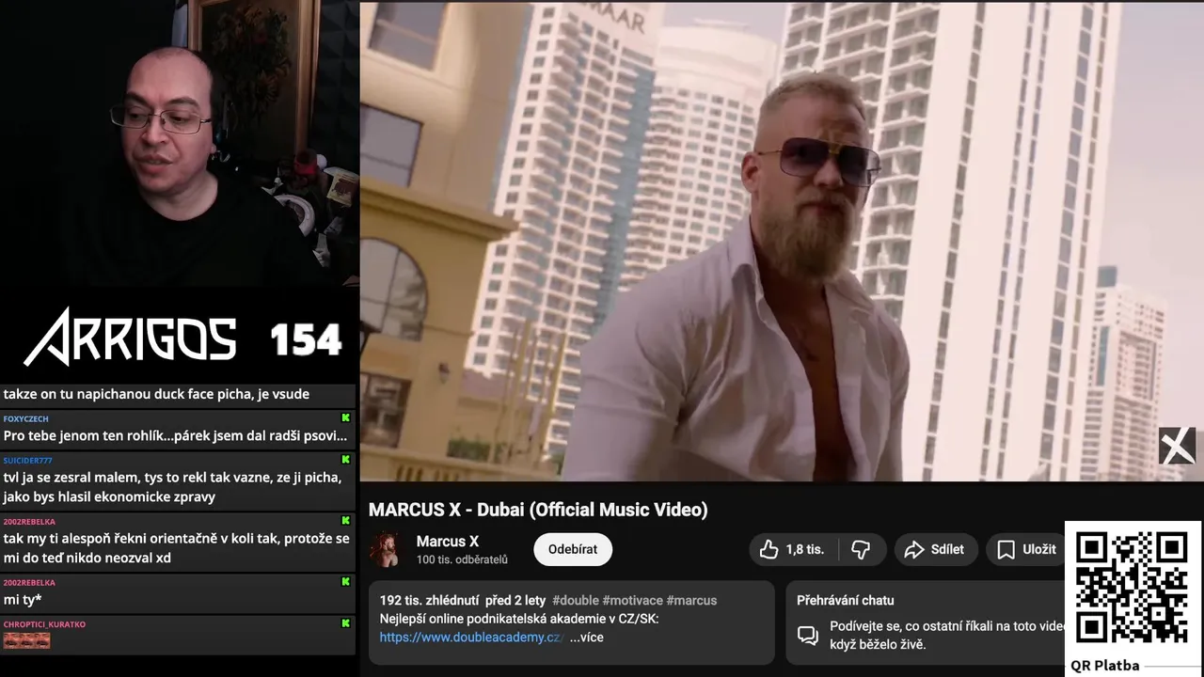Screen dimensions: 1204x677
Task: Subscribe using the Odebírat button
Action: pyautogui.click(x=573, y=549)
